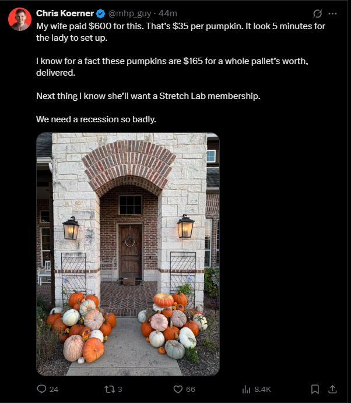This screenshot has width=351, height=403.
Task: Click the reply count 24
Action: pyautogui.click(x=54, y=390)
